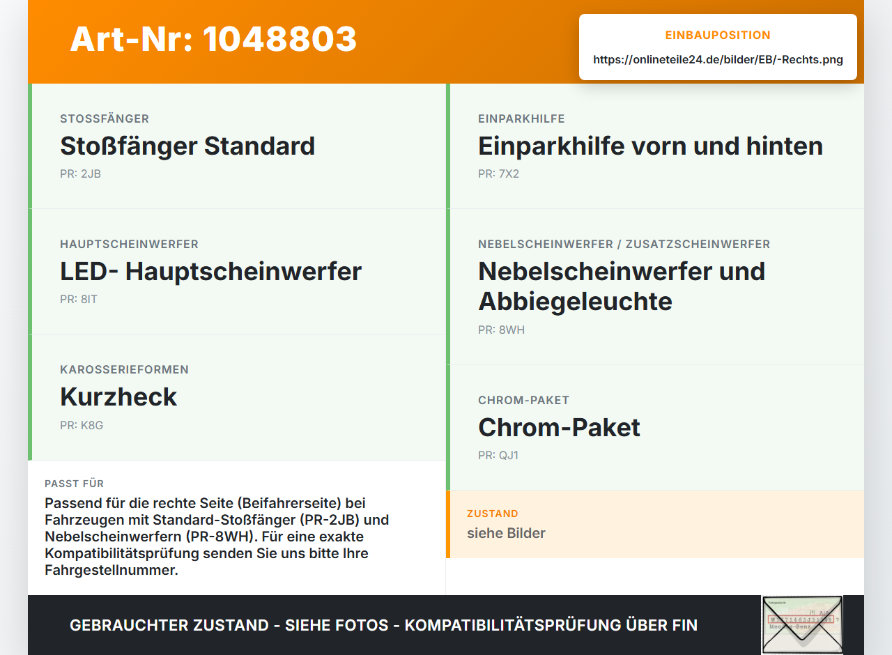The height and width of the screenshot is (655, 892).
Task: Click the 'EINPARKHILFE' category label
Action: pos(521,119)
